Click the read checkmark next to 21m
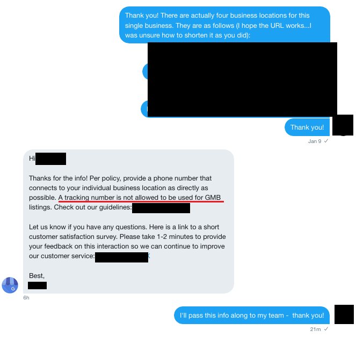The height and width of the screenshot is (338, 356). pyautogui.click(x=326, y=329)
